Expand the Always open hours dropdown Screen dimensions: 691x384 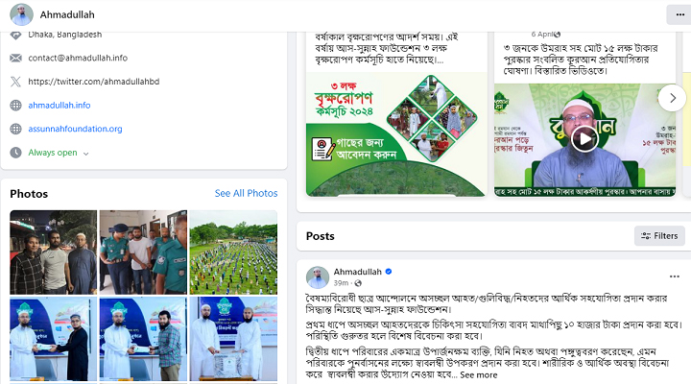click(86, 154)
